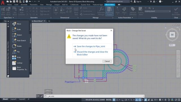Select the Rotate action tool
The height and width of the screenshot is (102, 181).
click(17, 46)
